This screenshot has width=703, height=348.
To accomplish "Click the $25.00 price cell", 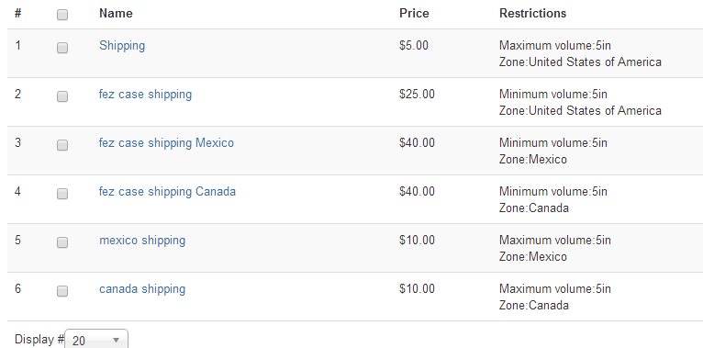I will pos(417,95).
